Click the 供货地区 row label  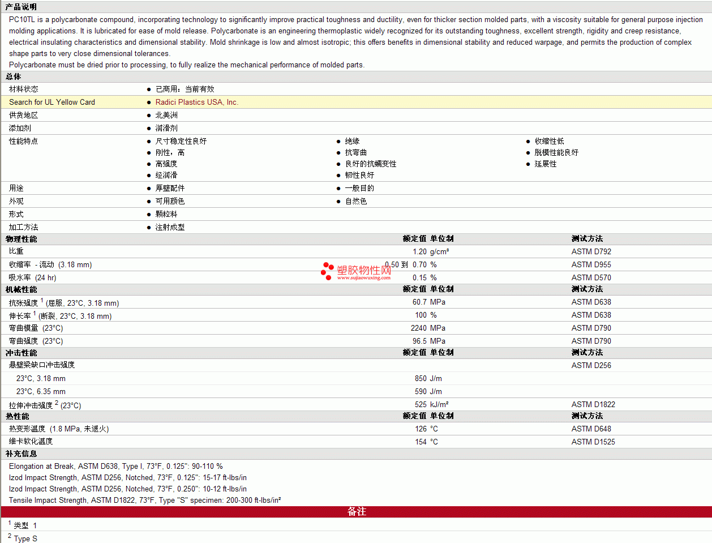tap(24, 115)
